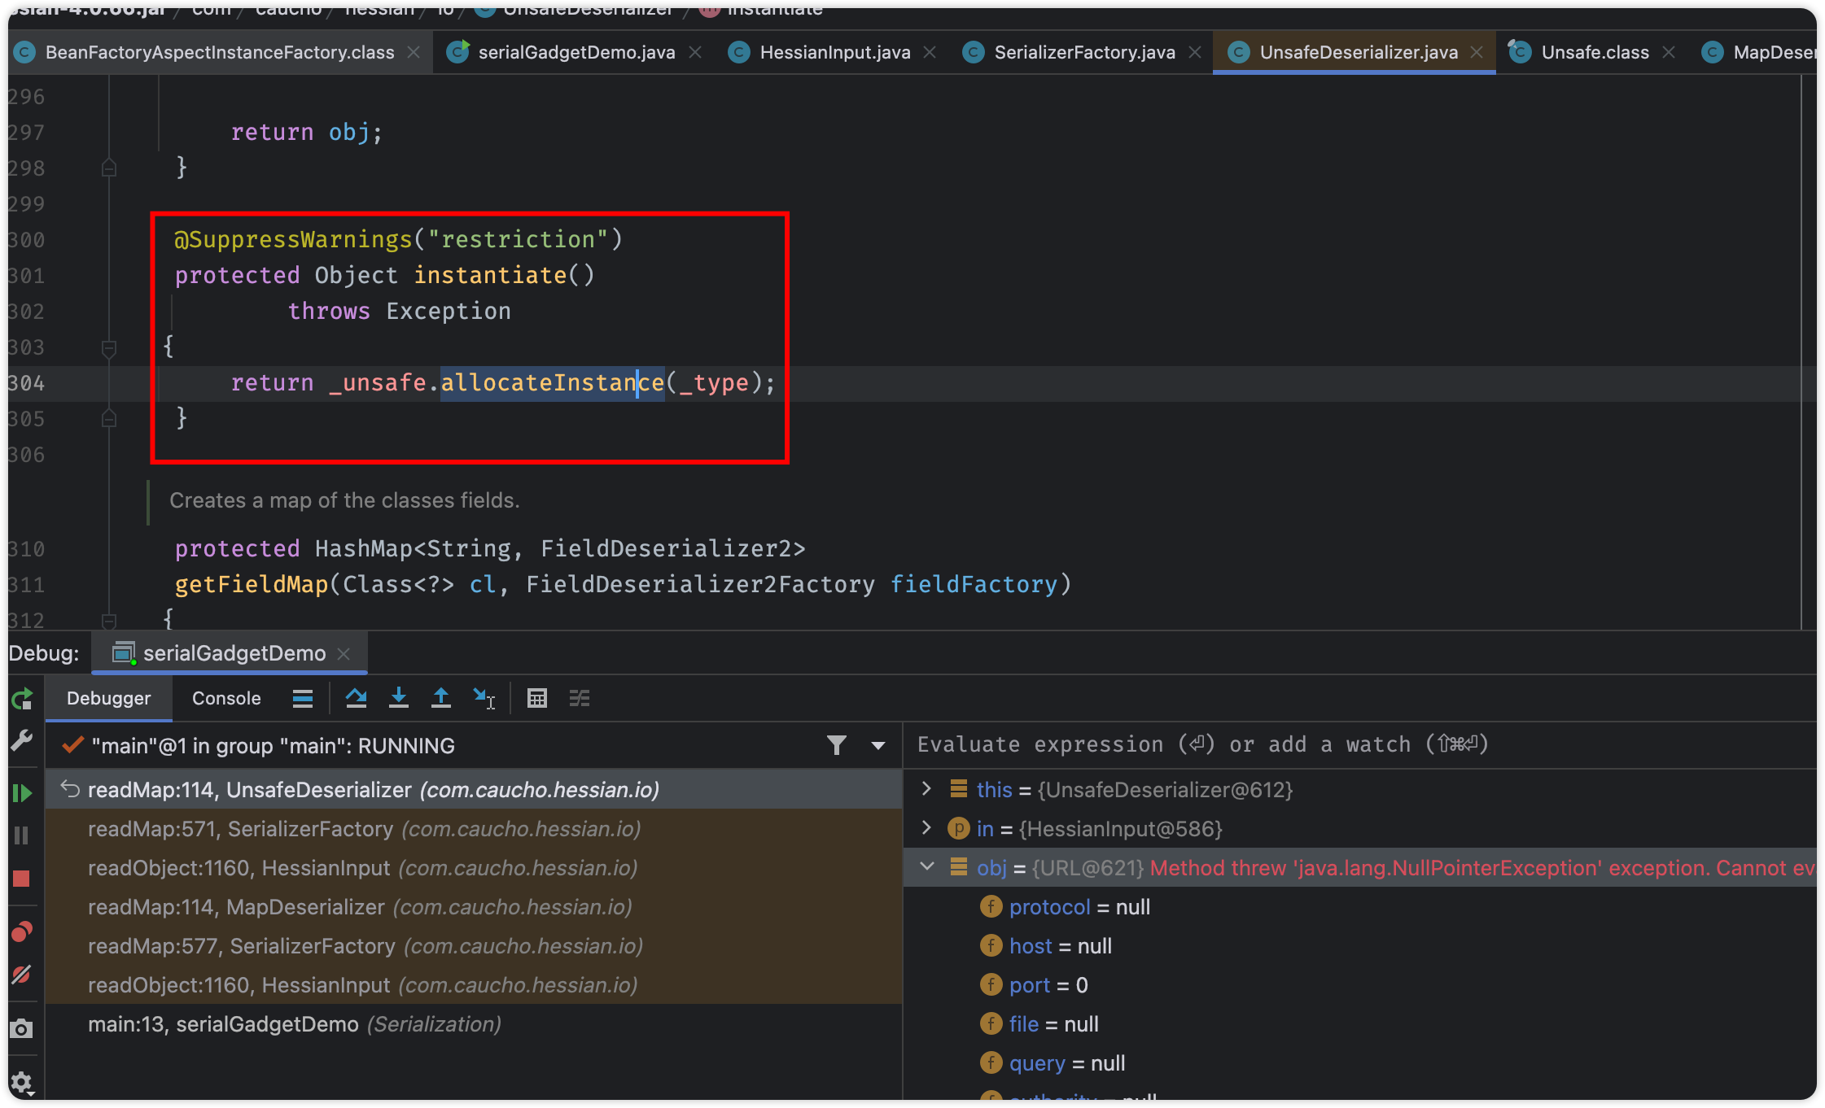Click the instantiate method name
Image resolution: width=1825 pixels, height=1108 pixels.
[x=490, y=275]
